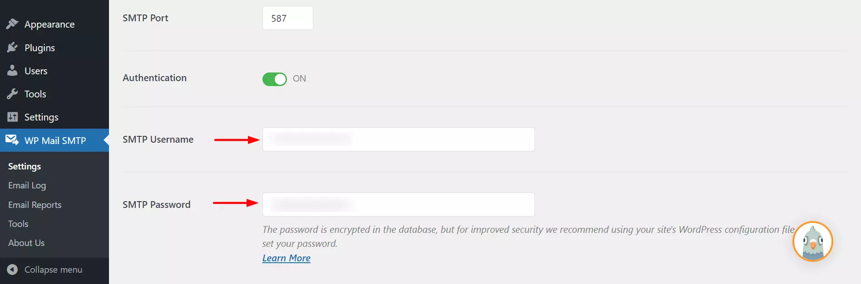Select the Appearance brush icon

coord(12,24)
